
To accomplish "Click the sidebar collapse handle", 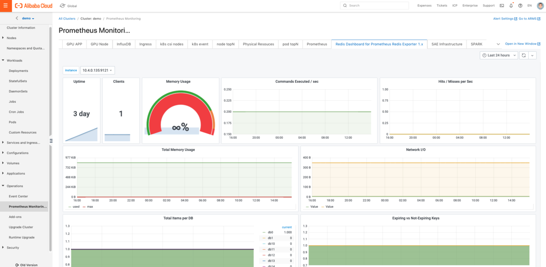I will (x=51, y=141).
